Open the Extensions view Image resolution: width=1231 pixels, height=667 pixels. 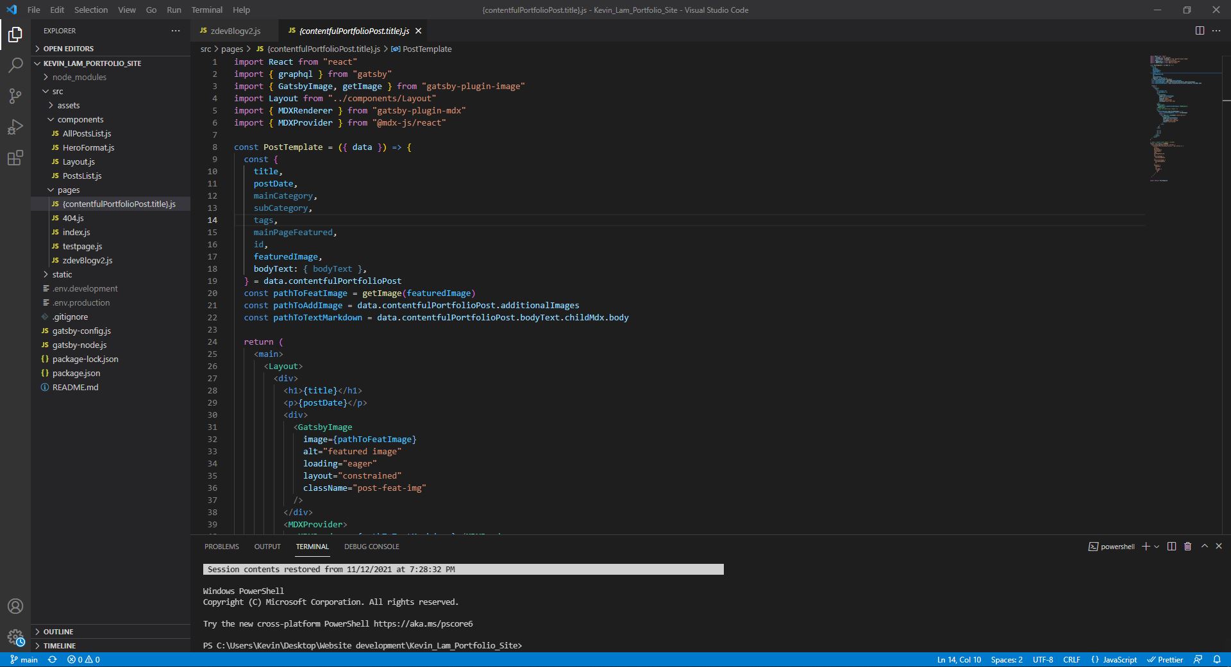(x=15, y=158)
